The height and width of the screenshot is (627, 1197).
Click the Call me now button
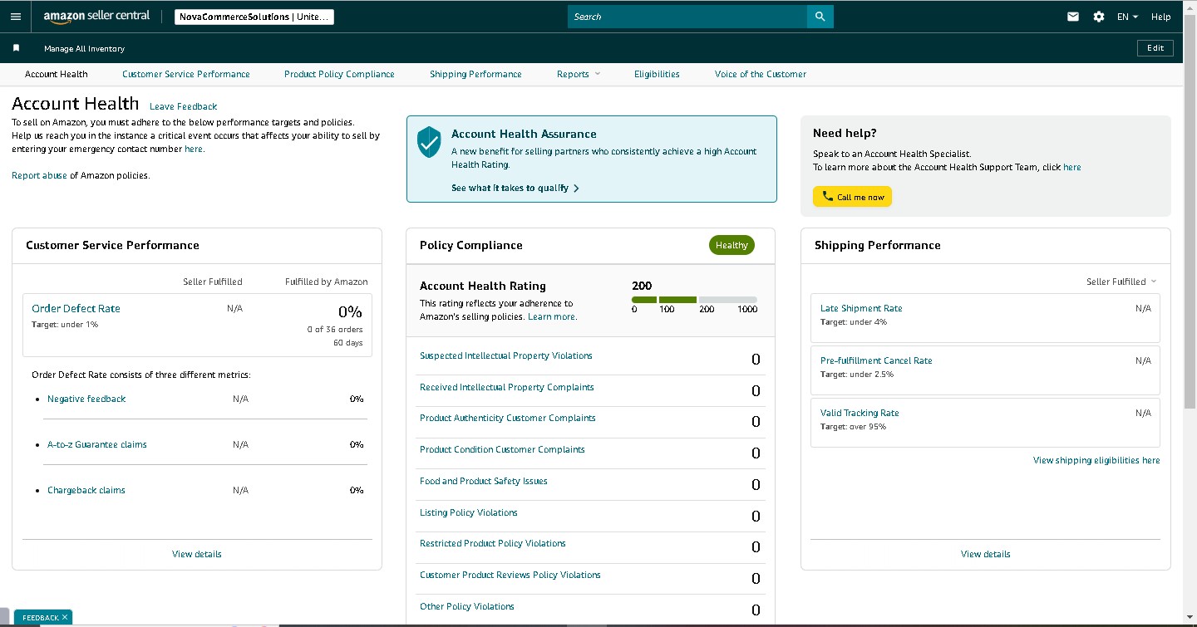852,197
